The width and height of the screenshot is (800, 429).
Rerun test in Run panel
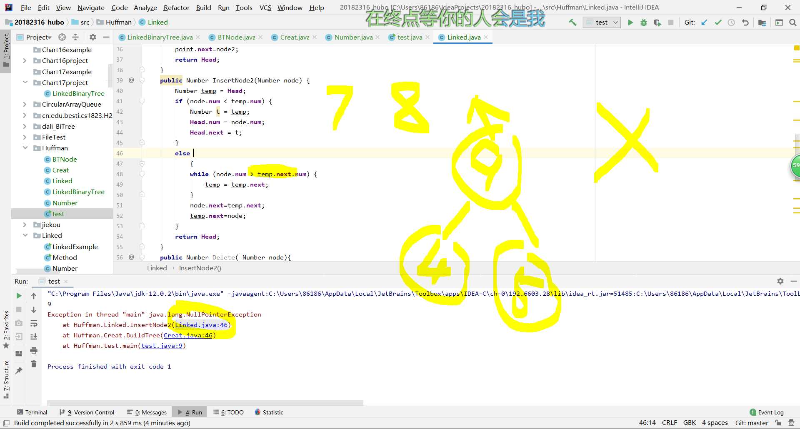(19, 296)
